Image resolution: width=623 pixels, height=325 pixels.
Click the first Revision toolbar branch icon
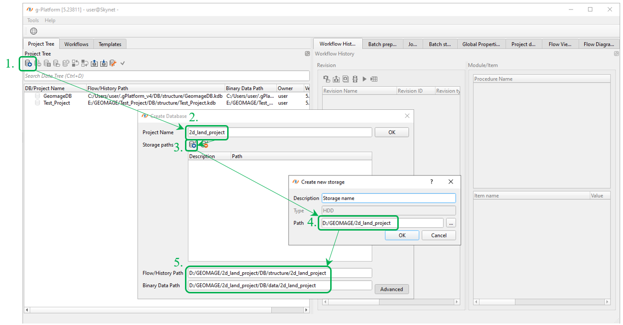(327, 79)
